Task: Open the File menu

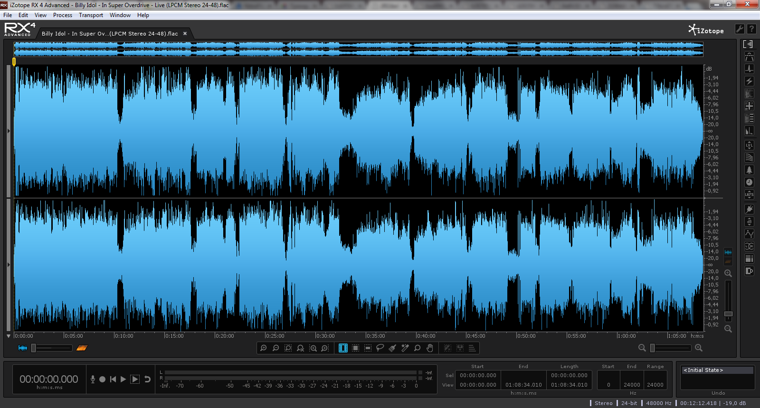Action: [x=8, y=15]
